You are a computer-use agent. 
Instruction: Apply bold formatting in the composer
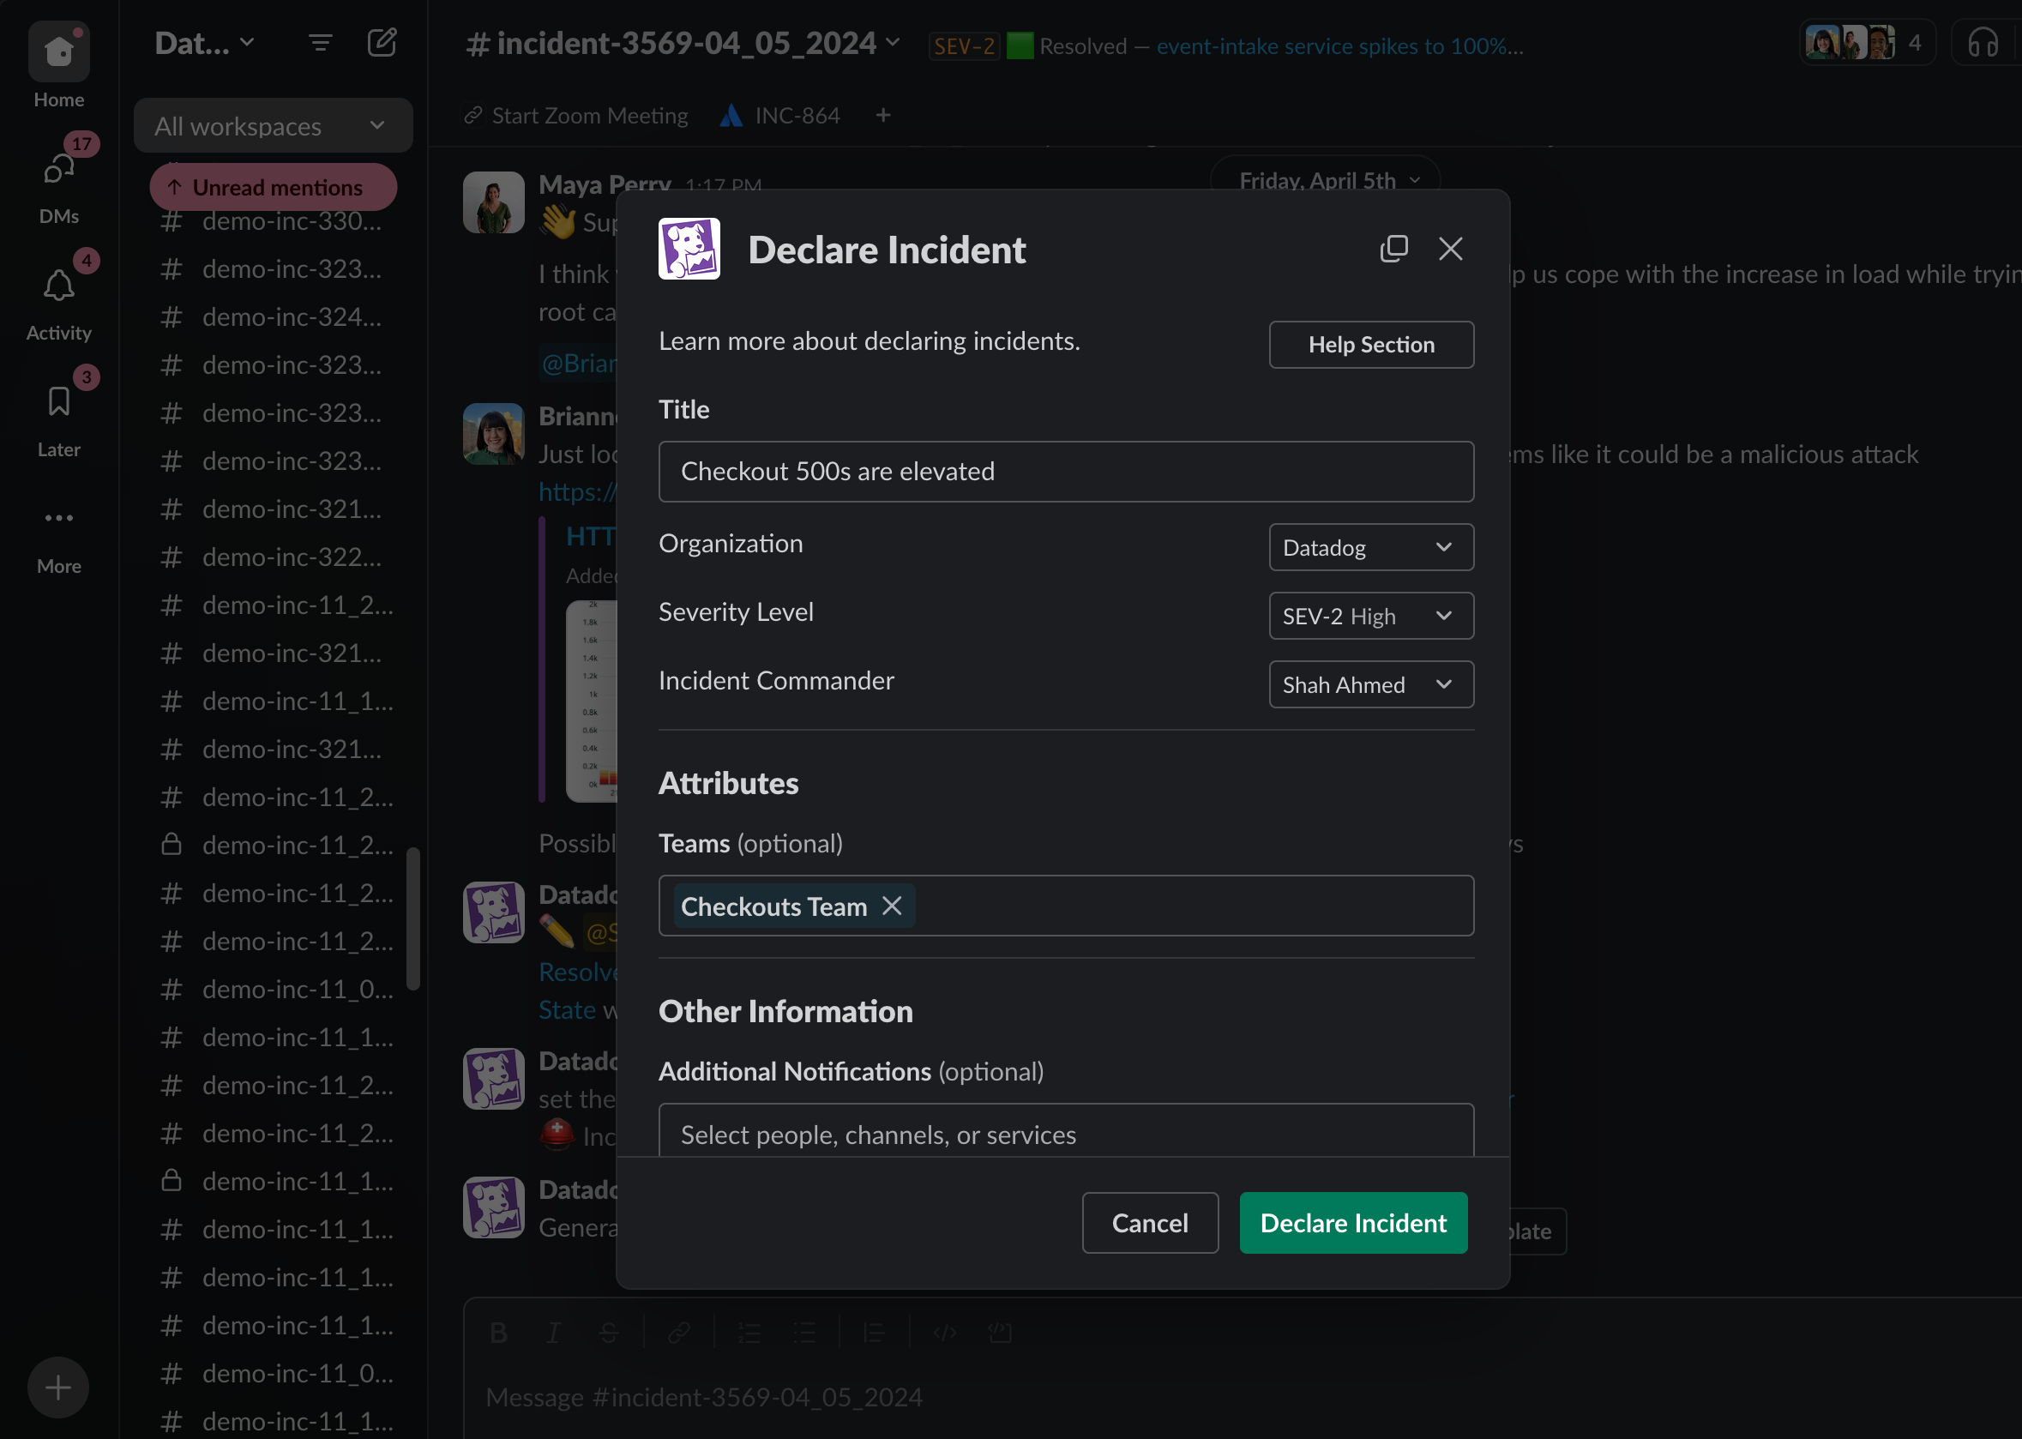pos(499,1332)
